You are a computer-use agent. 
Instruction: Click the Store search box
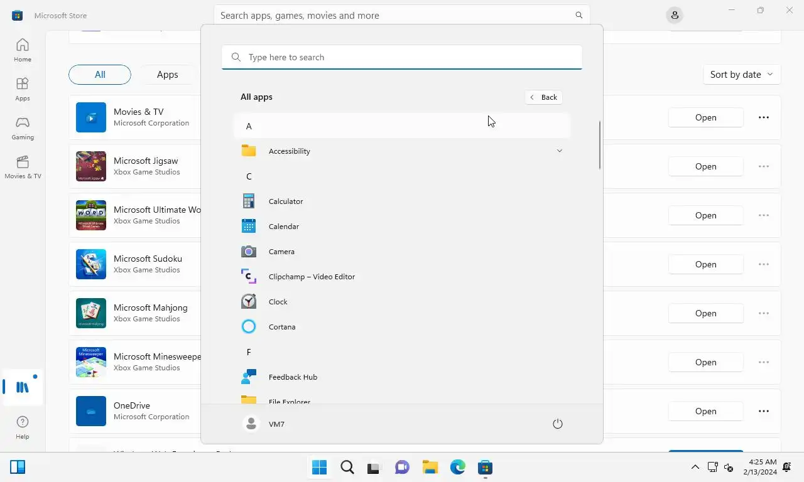(x=402, y=15)
